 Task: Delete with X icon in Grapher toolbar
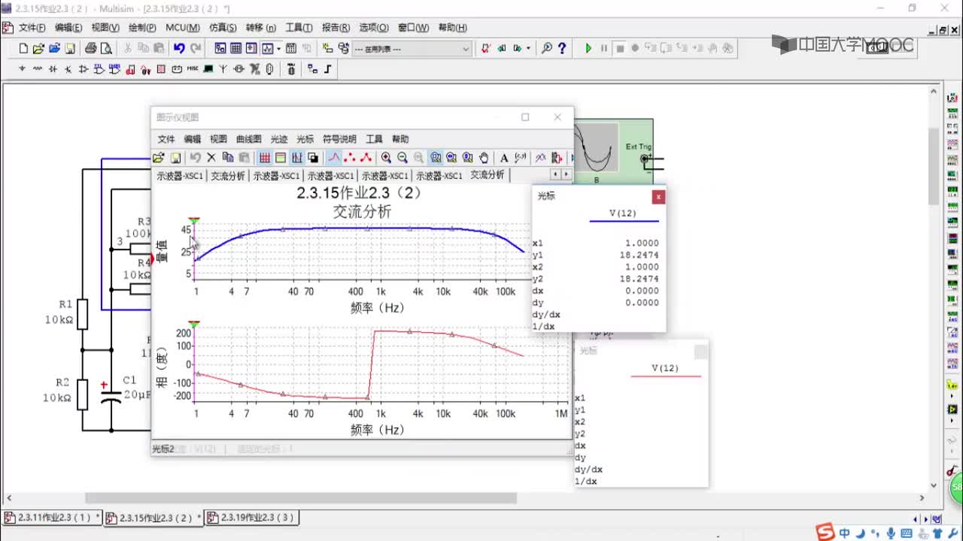click(211, 158)
